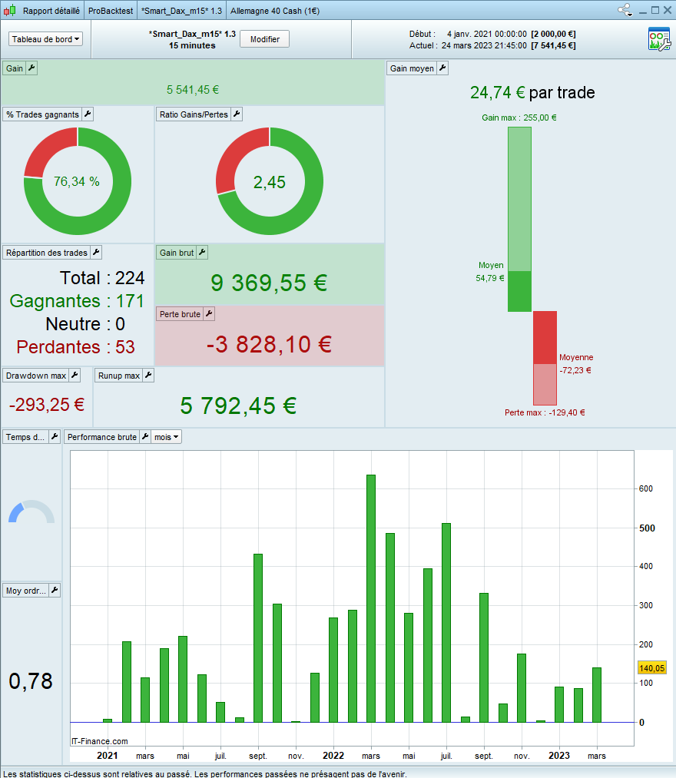This screenshot has height=778, width=676.
Task: Select the Rapport détaillé title item
Action: pos(51,11)
